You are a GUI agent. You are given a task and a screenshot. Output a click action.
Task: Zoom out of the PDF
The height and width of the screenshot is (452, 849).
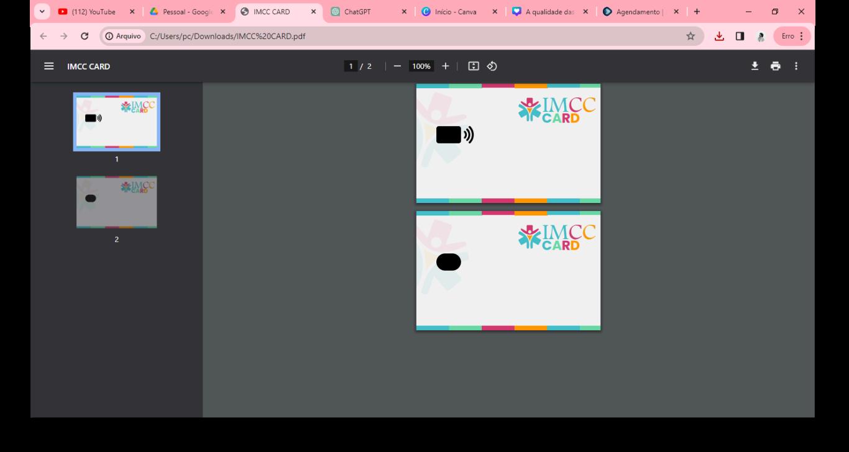tap(397, 66)
